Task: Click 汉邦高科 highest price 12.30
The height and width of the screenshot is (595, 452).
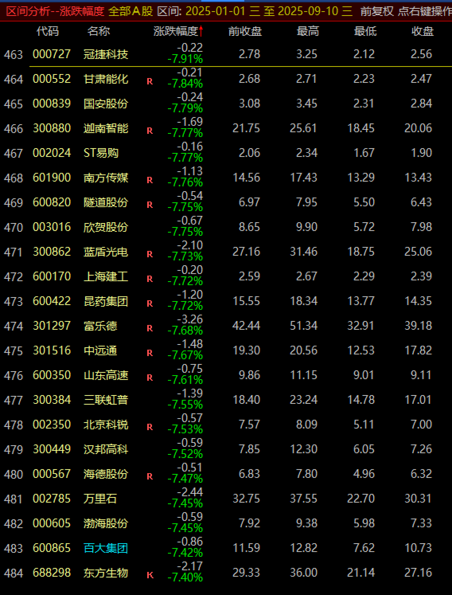Action: pyautogui.click(x=304, y=449)
